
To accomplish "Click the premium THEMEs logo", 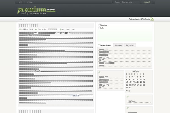I will (x=36, y=10).
